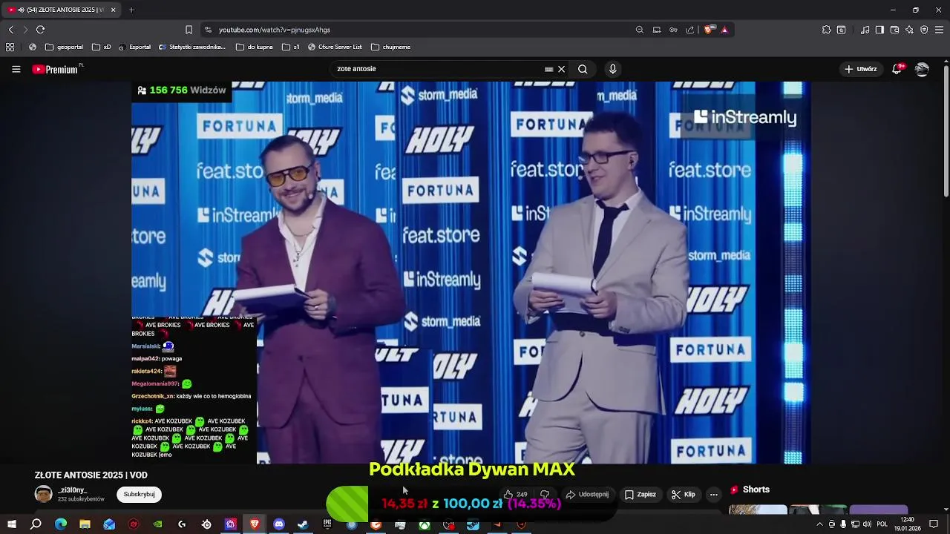Toggle the browser sidebar panel icon

coord(879,30)
